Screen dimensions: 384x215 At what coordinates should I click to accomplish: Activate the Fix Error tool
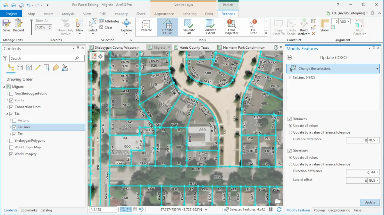point(253,27)
